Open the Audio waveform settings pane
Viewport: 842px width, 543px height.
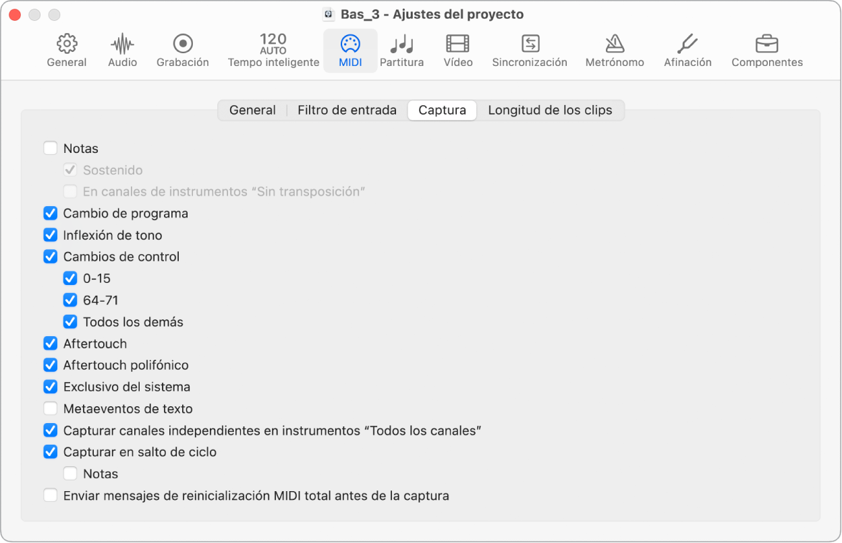coord(122,51)
